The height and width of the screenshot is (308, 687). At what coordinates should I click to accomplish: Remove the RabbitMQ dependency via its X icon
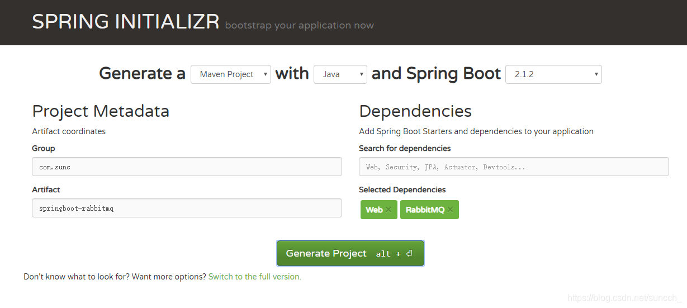click(450, 210)
